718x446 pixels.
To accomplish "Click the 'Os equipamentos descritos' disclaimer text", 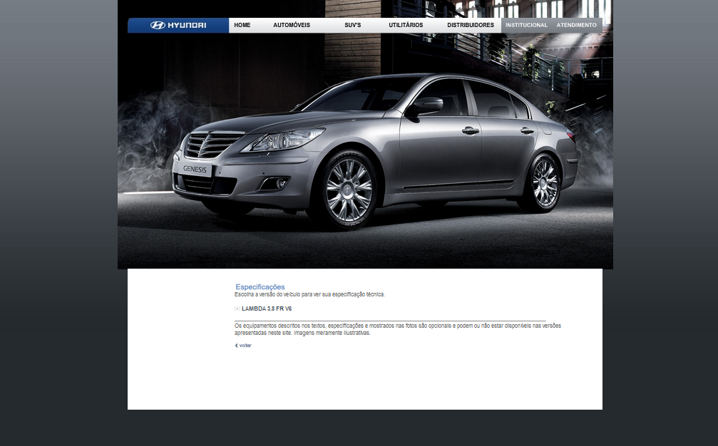I will (397, 329).
